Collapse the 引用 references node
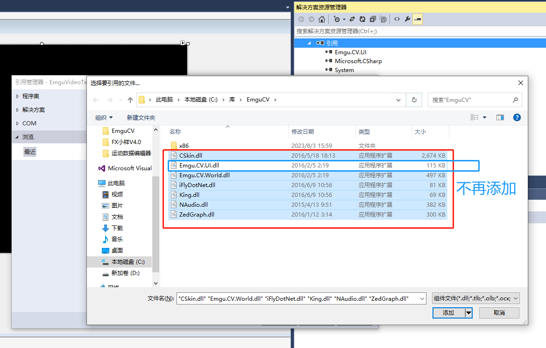The height and width of the screenshot is (348, 546). 309,43
